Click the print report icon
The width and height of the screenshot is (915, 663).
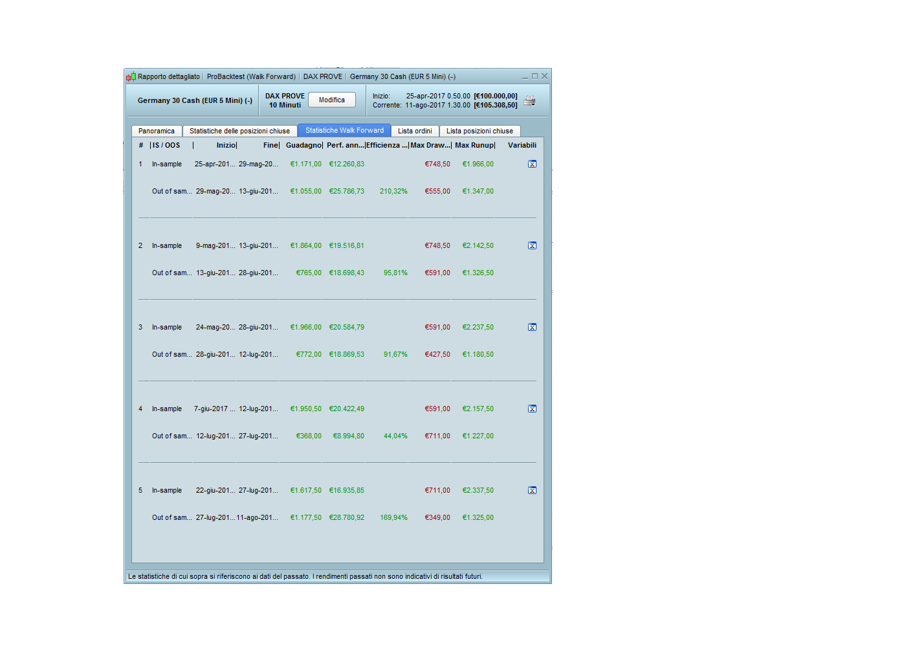[529, 100]
